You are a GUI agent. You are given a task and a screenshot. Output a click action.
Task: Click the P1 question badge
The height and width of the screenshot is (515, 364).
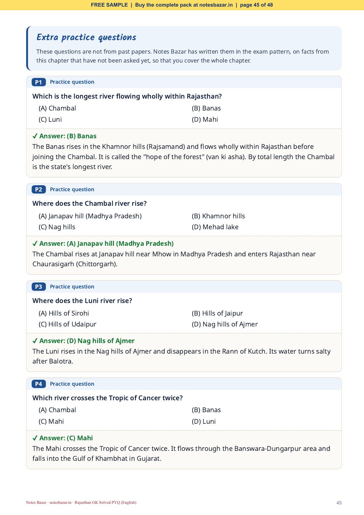point(39,82)
